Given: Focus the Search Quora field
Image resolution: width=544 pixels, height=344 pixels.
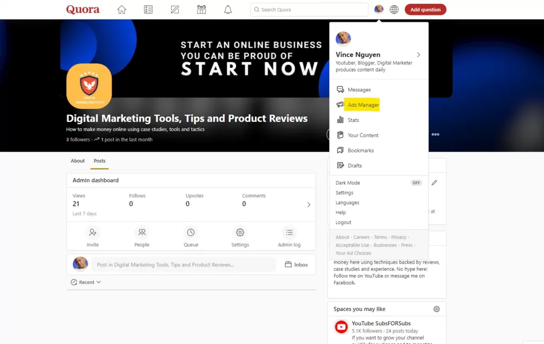Looking at the screenshot, I should (309, 10).
